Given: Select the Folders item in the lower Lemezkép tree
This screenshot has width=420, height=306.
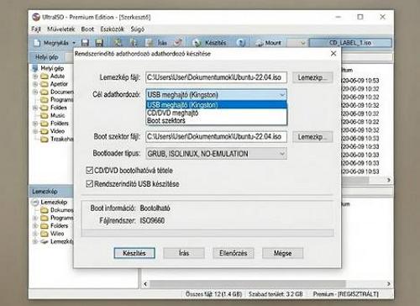Looking at the screenshot, I should (59, 225).
